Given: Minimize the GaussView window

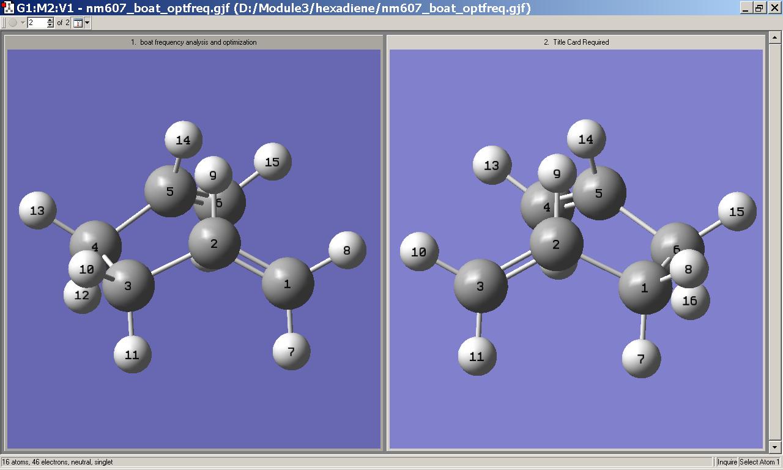Looking at the screenshot, I should [746, 8].
